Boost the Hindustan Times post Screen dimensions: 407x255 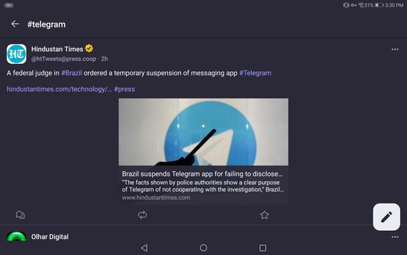tap(142, 215)
